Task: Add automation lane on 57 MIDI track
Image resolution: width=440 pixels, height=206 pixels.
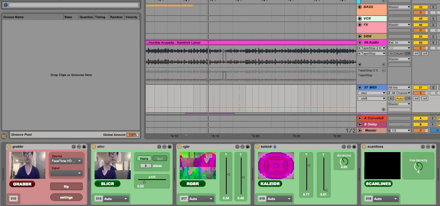Action: 383,109
